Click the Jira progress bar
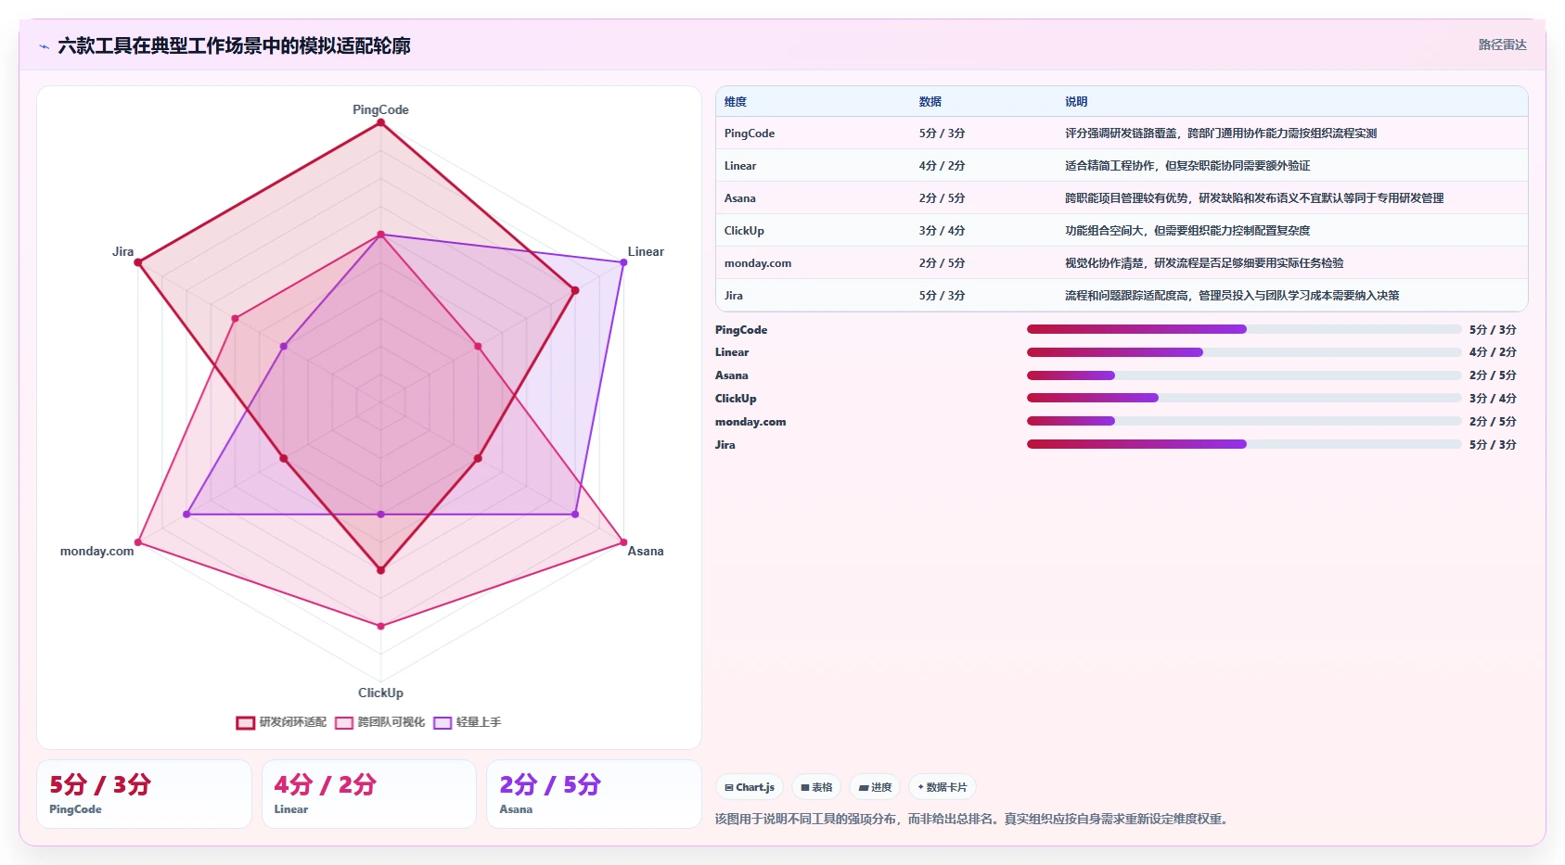1565x865 pixels. (1244, 444)
